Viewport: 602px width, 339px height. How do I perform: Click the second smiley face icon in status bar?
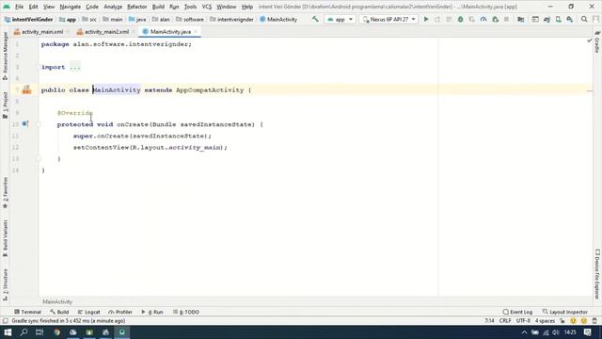[583, 321]
